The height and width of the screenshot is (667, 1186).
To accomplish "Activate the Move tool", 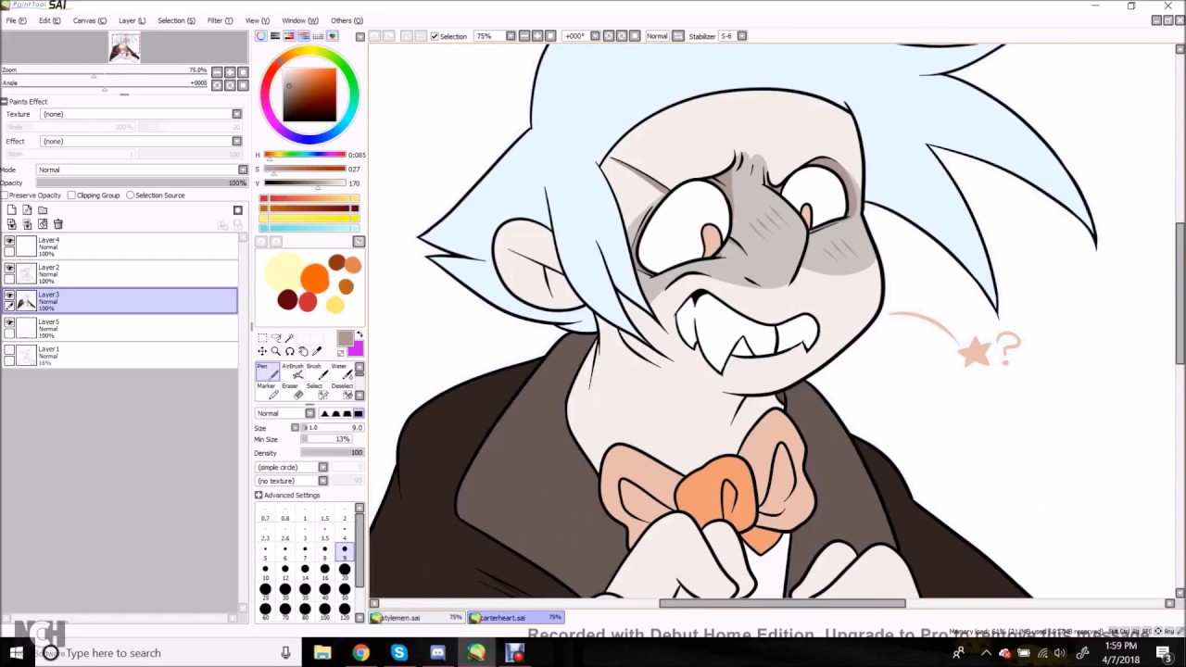I will (x=262, y=351).
